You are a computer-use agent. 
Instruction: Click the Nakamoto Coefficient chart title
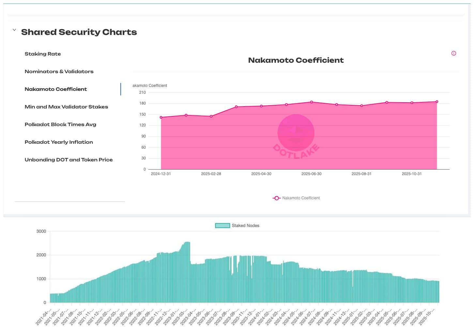(296, 60)
